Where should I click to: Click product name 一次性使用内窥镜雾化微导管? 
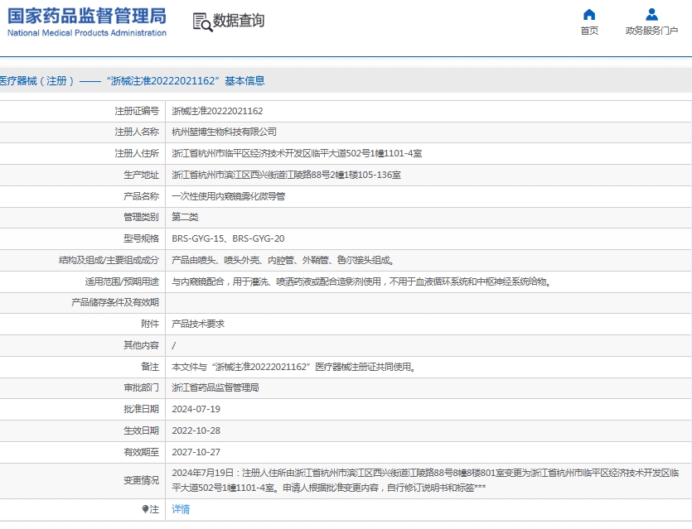click(x=229, y=196)
